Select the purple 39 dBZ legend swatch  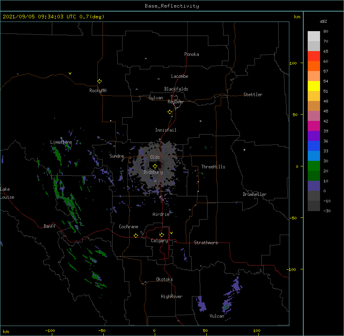tap(314, 136)
